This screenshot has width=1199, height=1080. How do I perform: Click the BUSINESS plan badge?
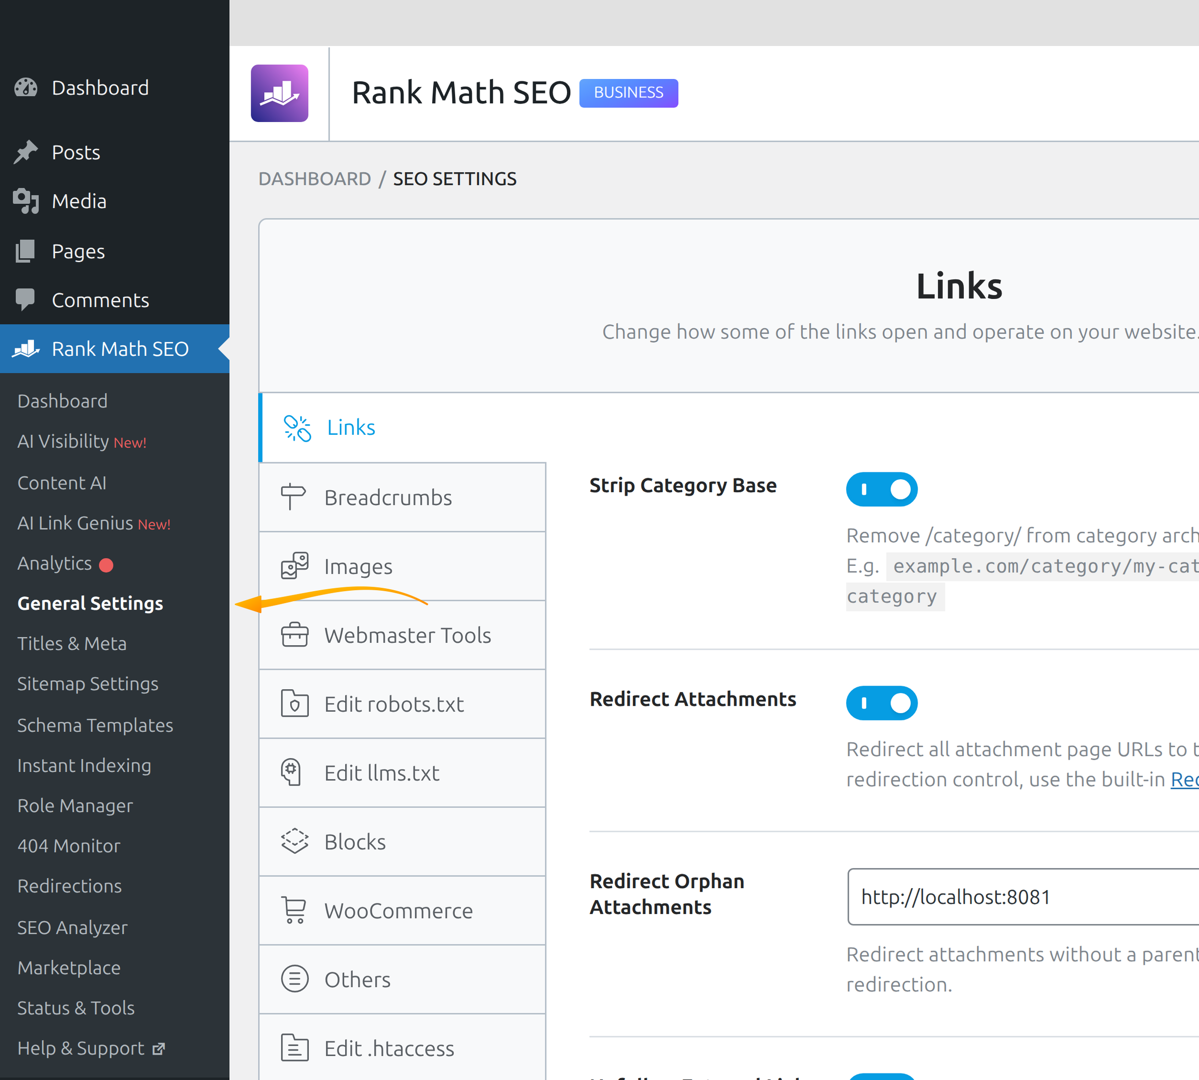click(x=628, y=93)
